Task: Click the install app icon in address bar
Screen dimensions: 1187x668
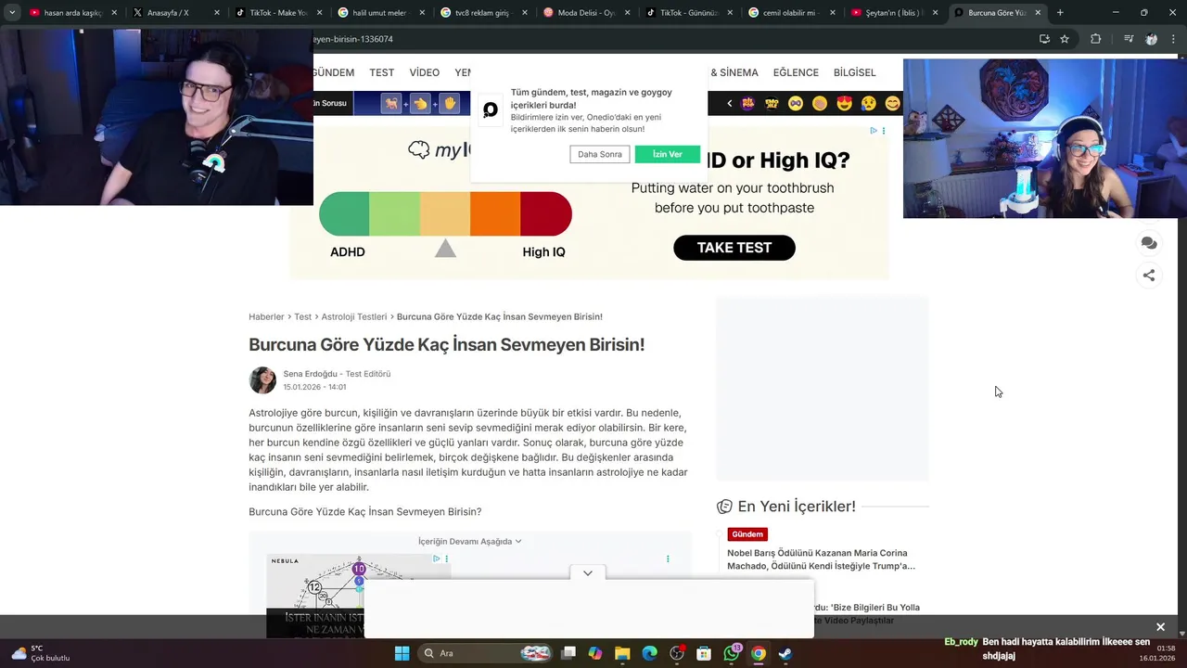Action: (1044, 39)
